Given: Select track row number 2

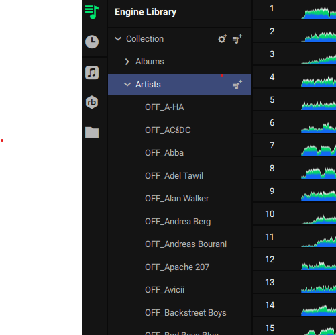Looking at the screenshot, I should pos(272,32).
